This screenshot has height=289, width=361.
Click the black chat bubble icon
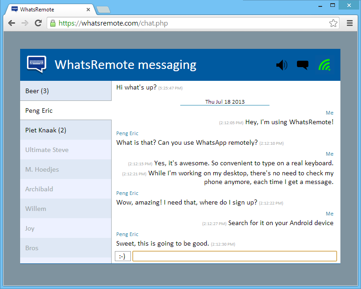(x=302, y=65)
